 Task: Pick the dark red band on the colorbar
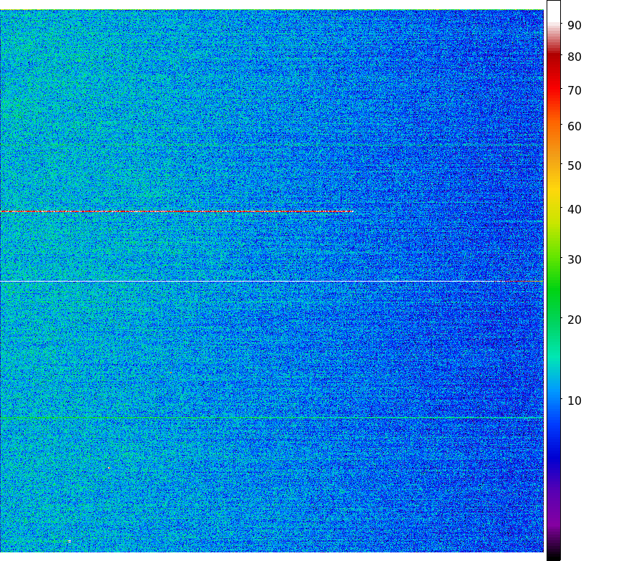[554, 61]
